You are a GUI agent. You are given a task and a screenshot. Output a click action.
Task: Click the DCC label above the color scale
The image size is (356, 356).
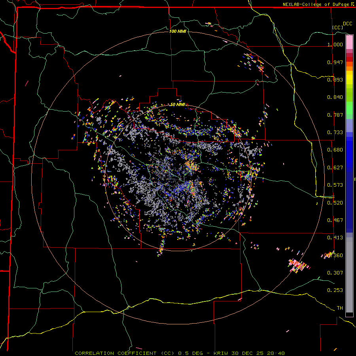pyautogui.click(x=348, y=24)
